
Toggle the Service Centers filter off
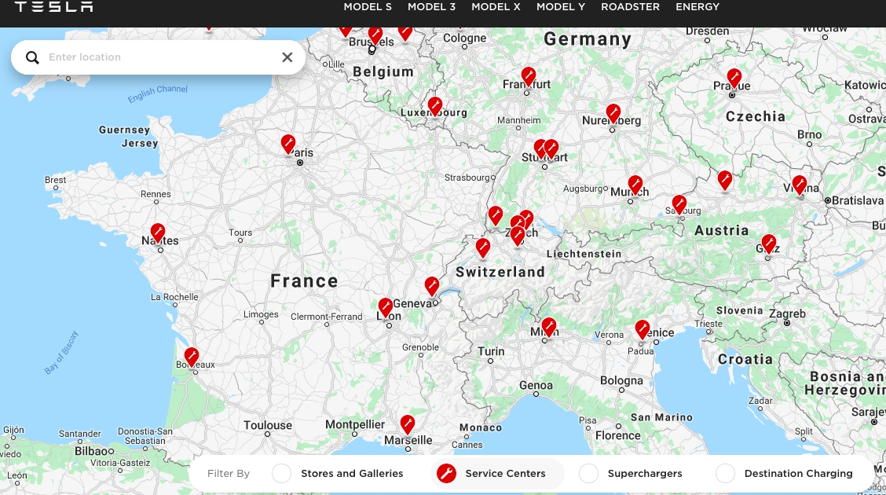[x=446, y=474]
